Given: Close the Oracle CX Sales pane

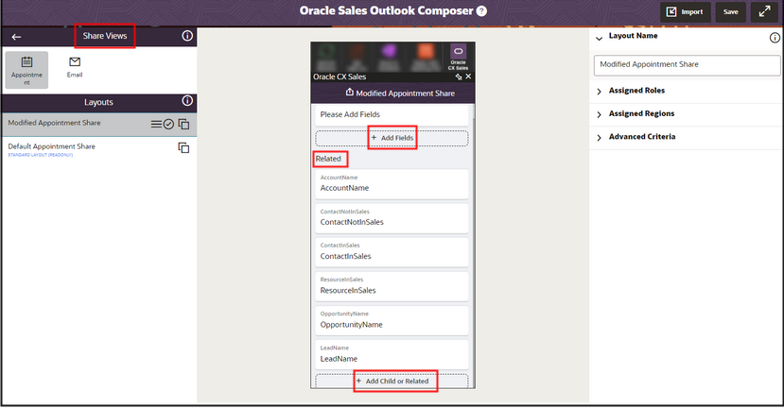Looking at the screenshot, I should tap(468, 76).
